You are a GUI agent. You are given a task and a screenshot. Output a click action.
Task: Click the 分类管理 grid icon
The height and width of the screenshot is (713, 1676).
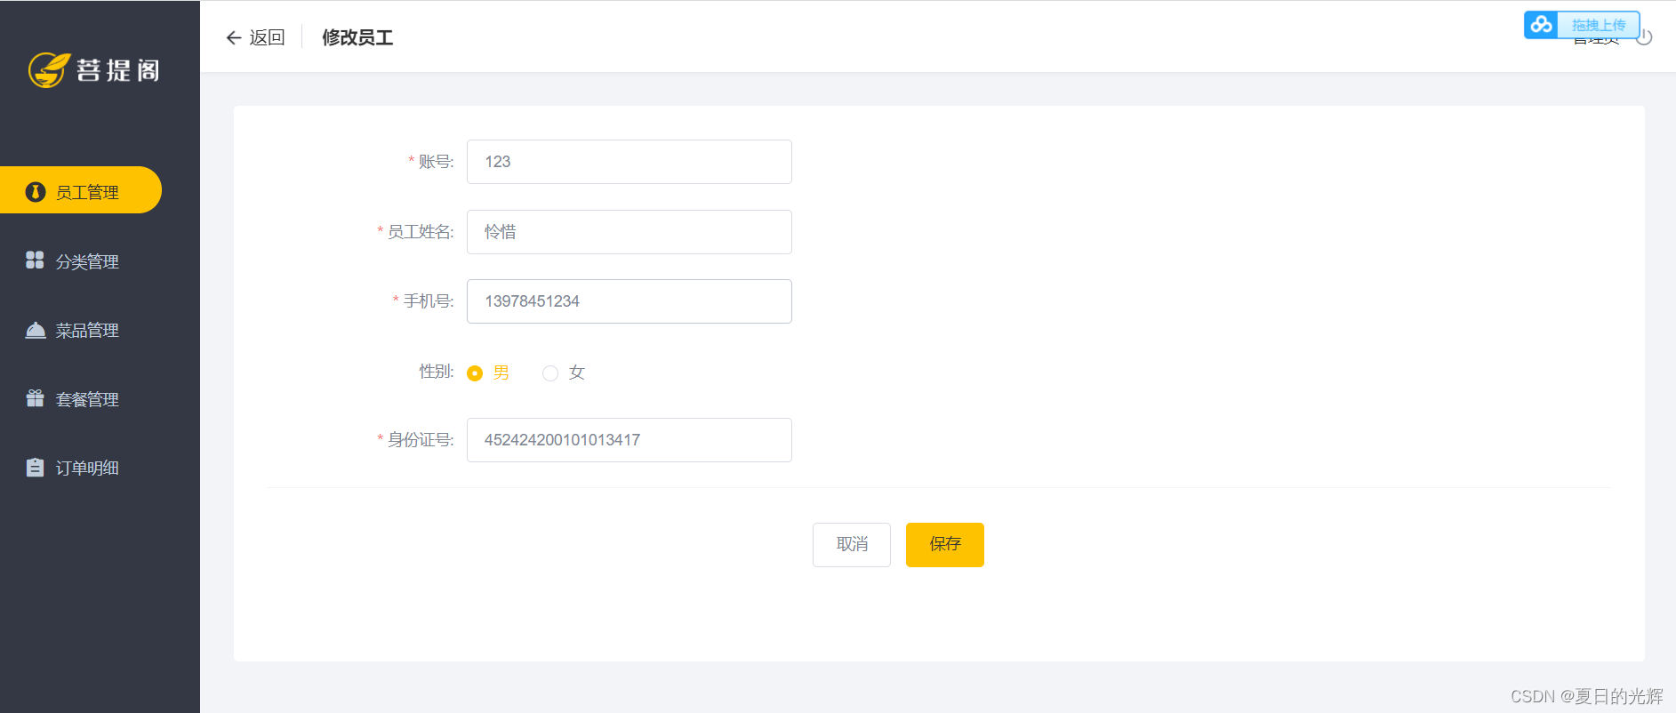click(x=35, y=260)
